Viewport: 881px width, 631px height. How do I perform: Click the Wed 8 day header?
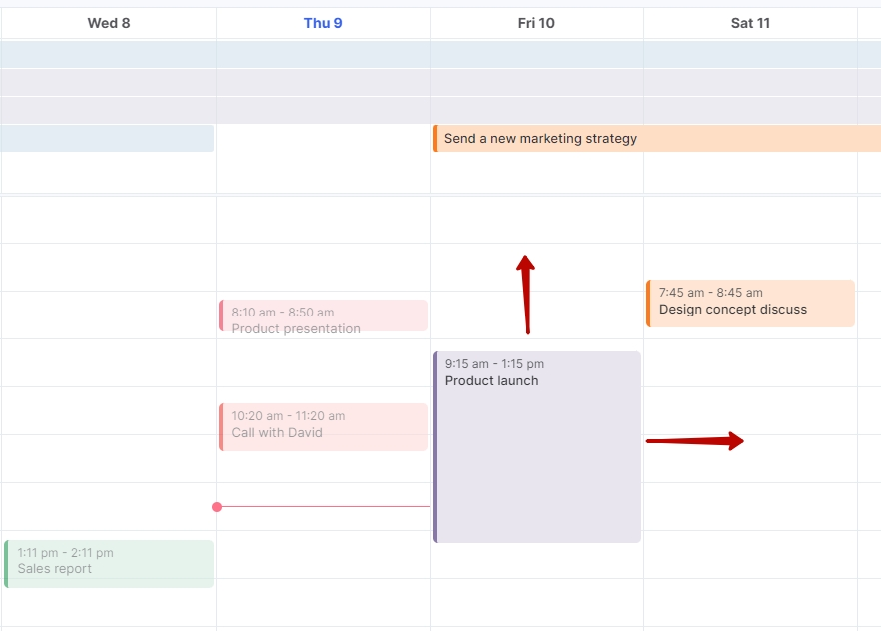point(108,23)
